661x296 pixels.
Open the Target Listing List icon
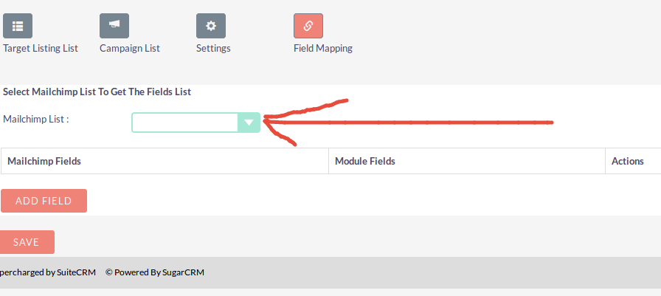pos(17,26)
